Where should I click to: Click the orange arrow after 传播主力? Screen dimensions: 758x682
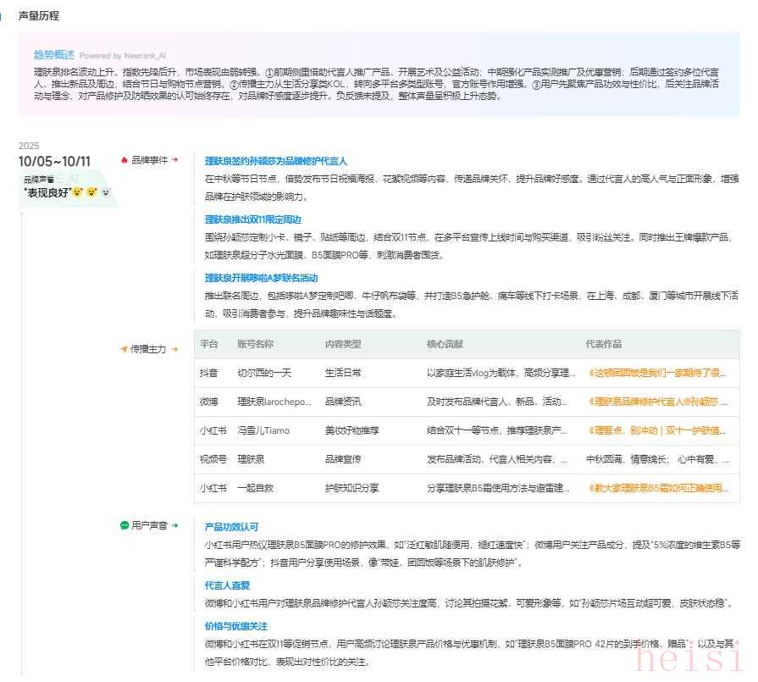pos(175,348)
